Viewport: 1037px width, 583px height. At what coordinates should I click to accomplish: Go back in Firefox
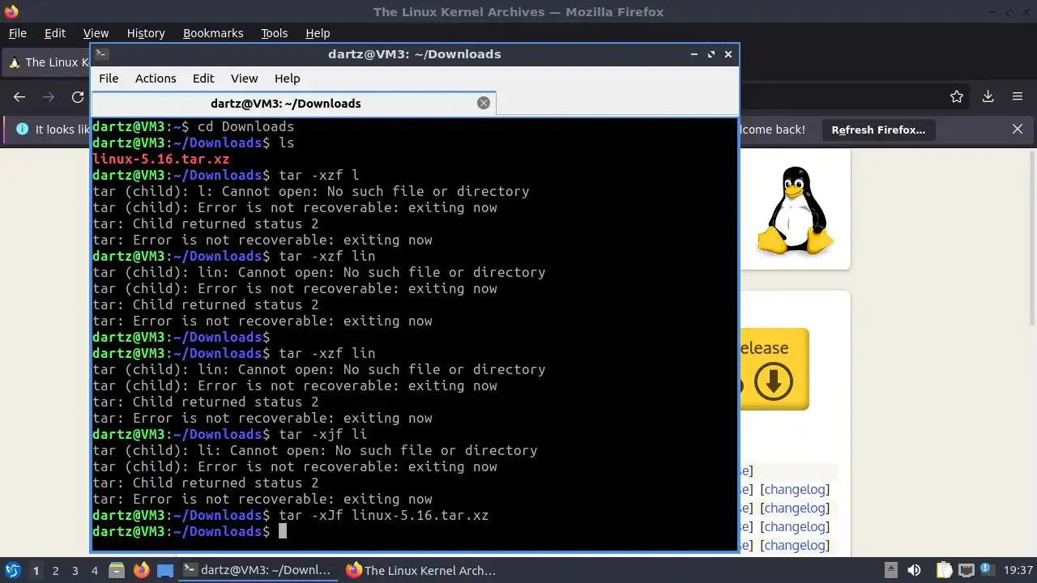point(19,97)
